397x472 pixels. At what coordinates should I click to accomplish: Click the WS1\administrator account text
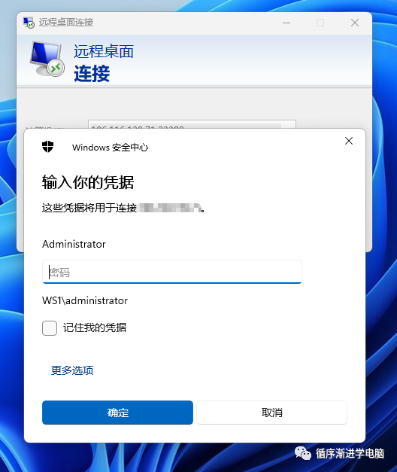tap(85, 300)
